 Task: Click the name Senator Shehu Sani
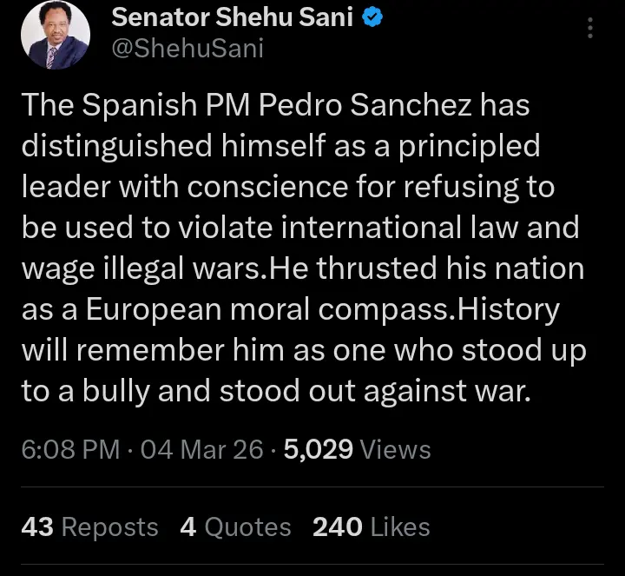point(234,16)
